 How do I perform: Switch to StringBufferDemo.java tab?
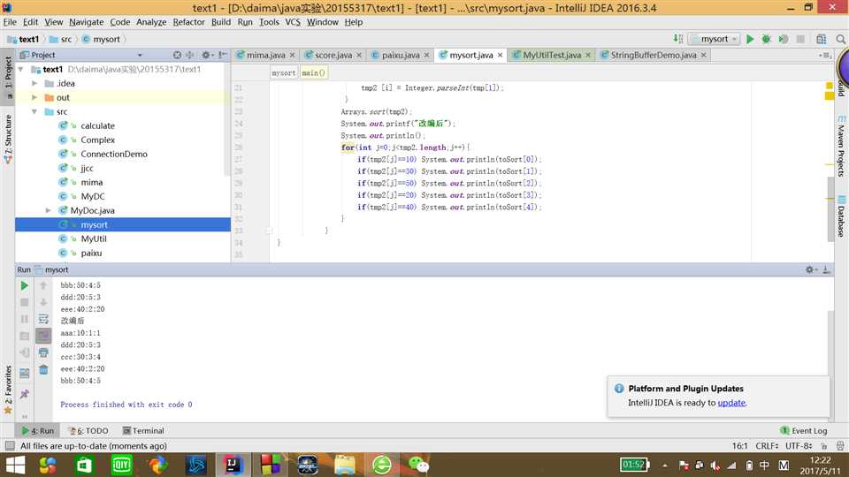[x=653, y=55]
